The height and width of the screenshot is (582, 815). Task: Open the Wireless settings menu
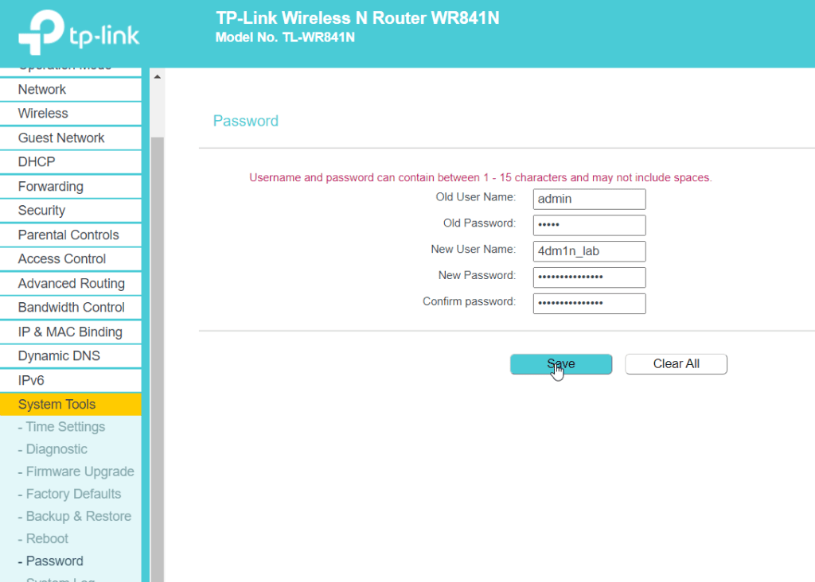click(43, 114)
